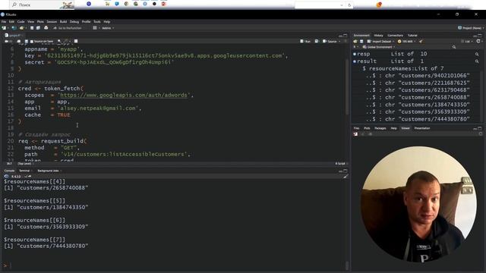Open the Help menu
The image size is (486, 273).
(107, 22)
